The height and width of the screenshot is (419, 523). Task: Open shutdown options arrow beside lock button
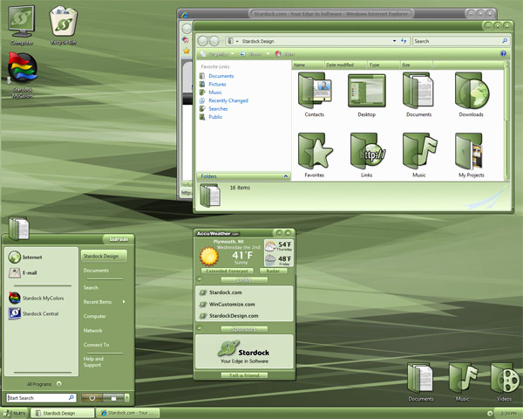pos(126,398)
